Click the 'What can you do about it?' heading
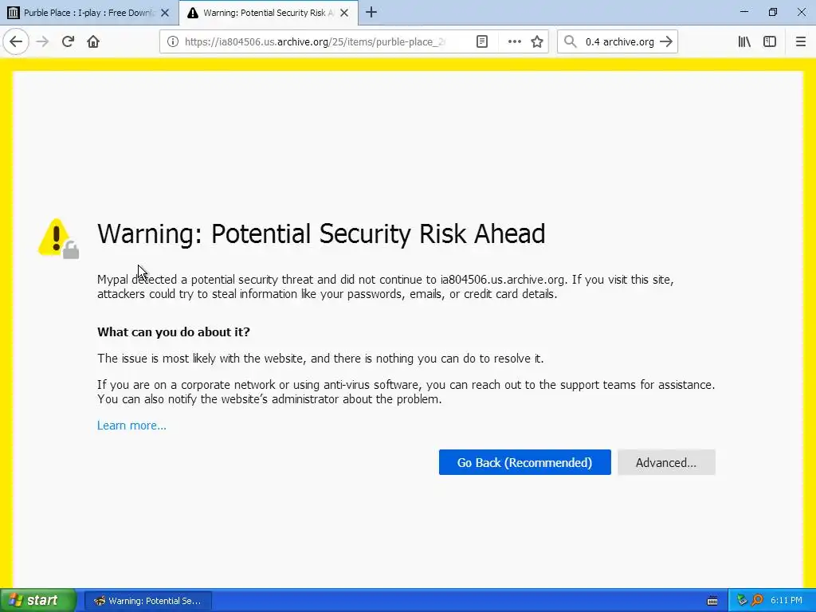The width and height of the screenshot is (816, 612). [173, 332]
